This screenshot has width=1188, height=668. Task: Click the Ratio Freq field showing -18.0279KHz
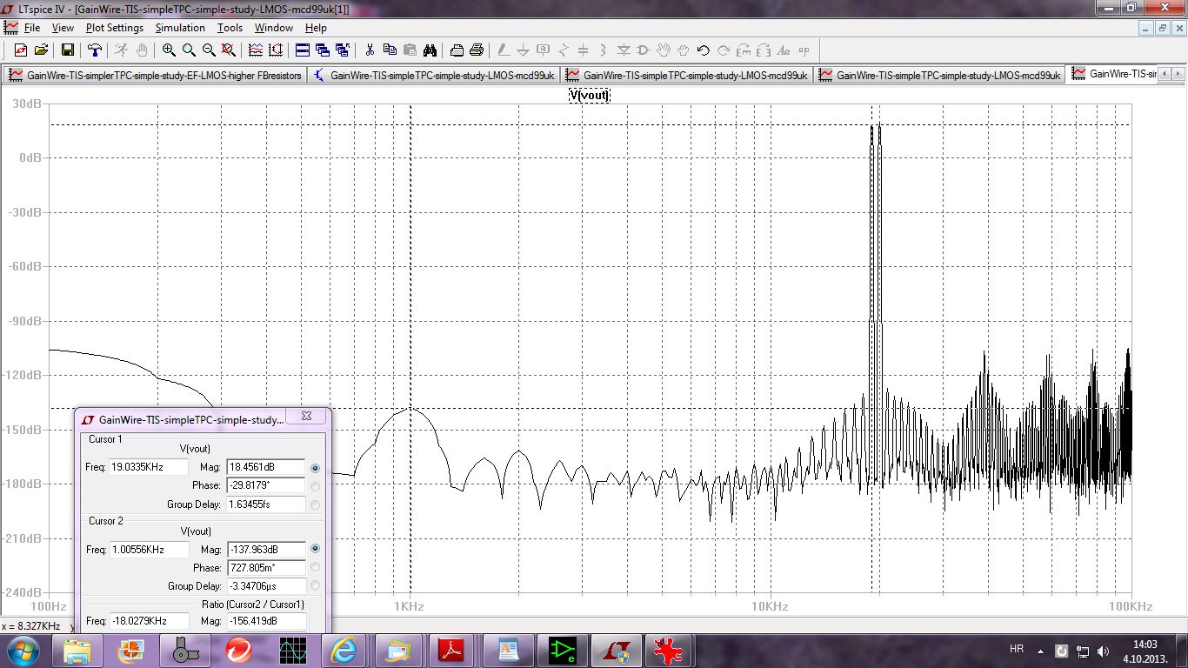click(149, 621)
